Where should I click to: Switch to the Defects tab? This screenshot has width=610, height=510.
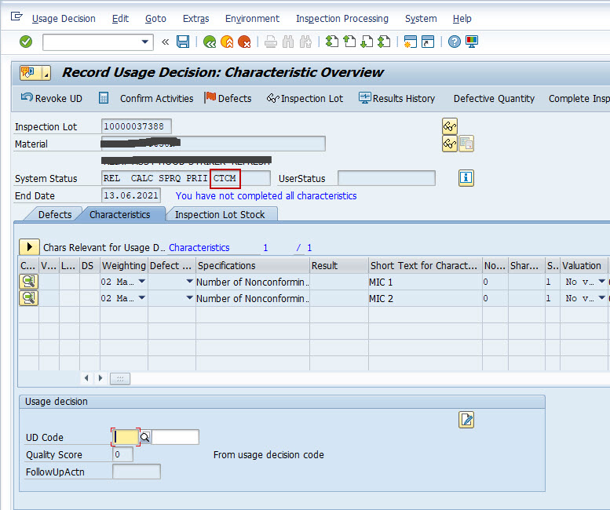coord(55,214)
